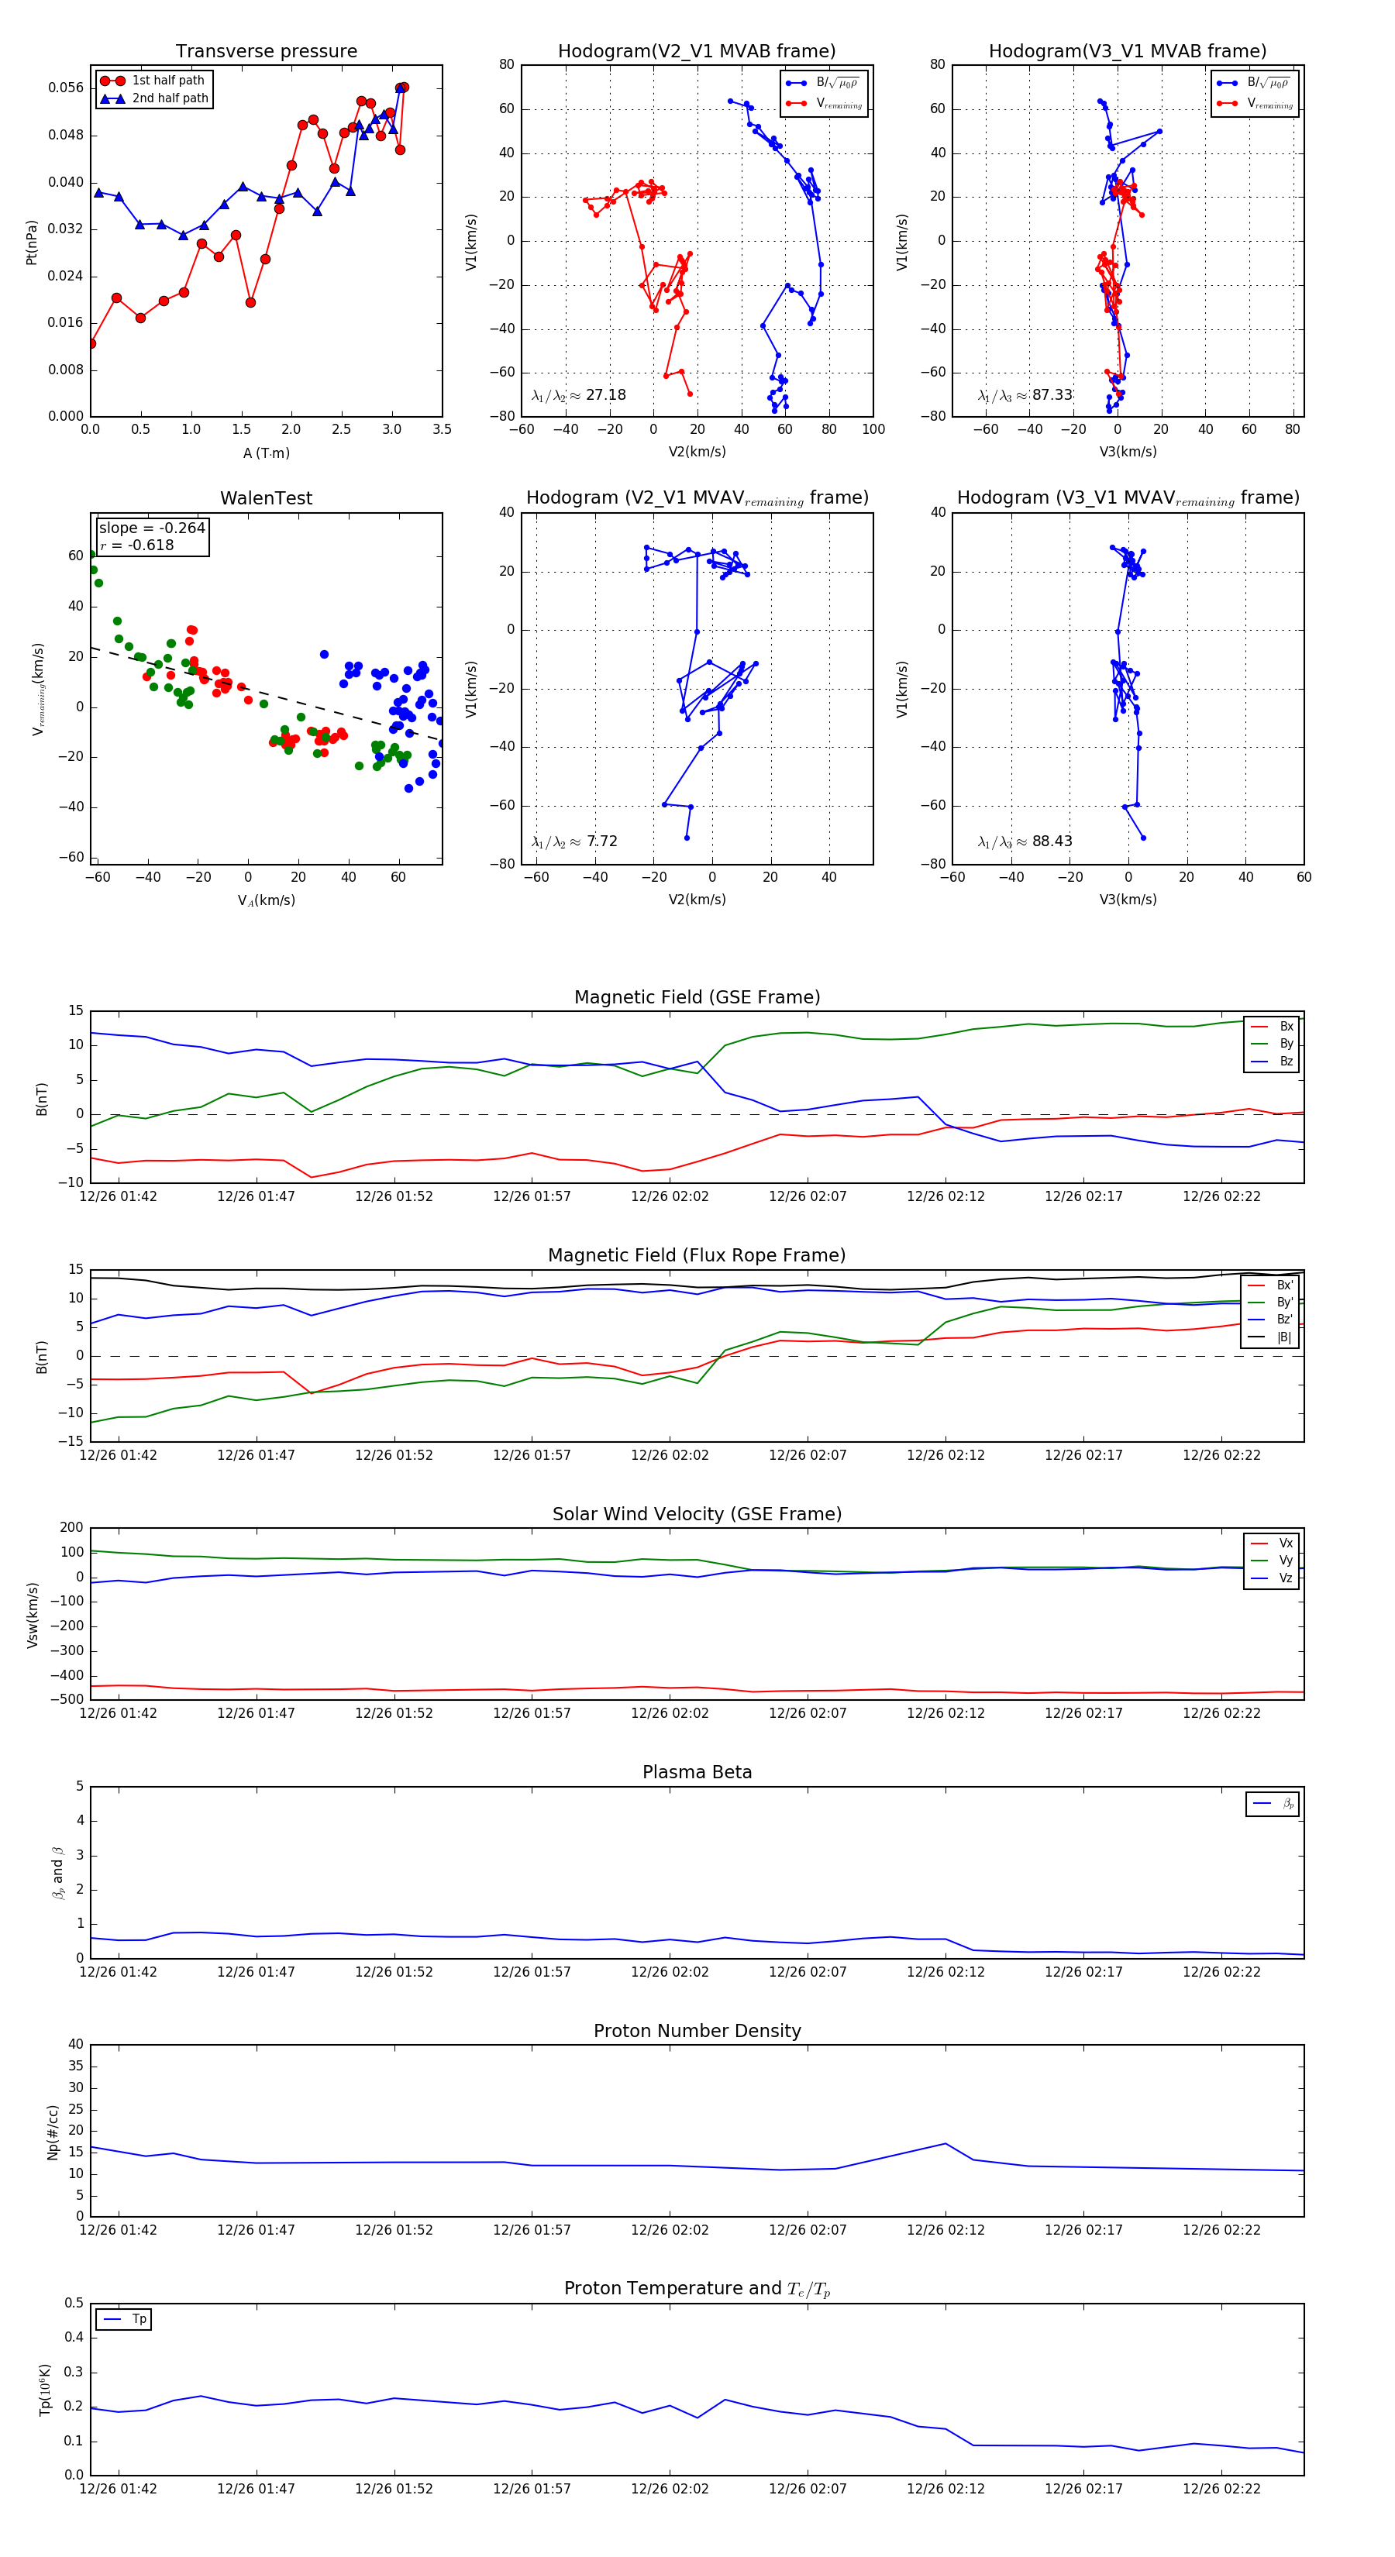
Task: Select the '1st half path' legend entry
Action: tap(154, 81)
